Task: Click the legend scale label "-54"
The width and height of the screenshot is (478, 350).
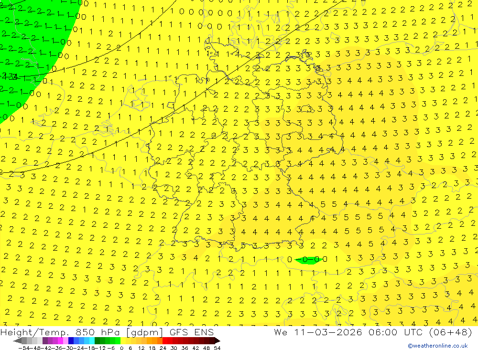Action: coord(24,348)
